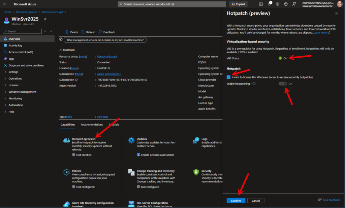345x208 pixels.
Task: Click the Tags edit link
Action: point(68,117)
